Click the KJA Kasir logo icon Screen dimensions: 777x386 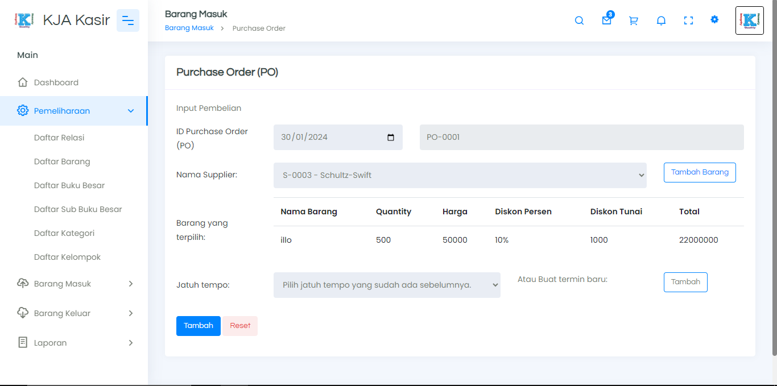(x=24, y=20)
